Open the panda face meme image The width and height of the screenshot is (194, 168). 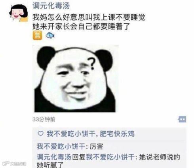[x=76, y=79]
